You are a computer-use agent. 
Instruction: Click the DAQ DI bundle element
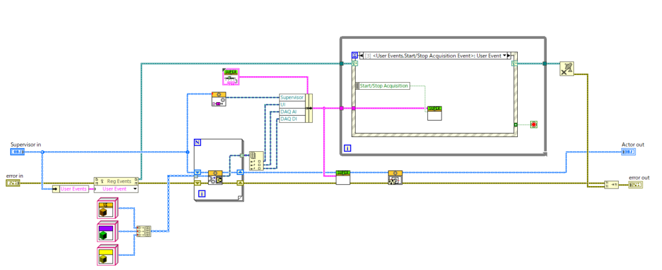292,119
